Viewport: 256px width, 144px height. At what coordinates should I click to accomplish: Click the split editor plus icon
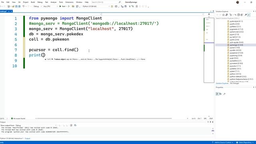pyautogui.click(x=209, y=14)
